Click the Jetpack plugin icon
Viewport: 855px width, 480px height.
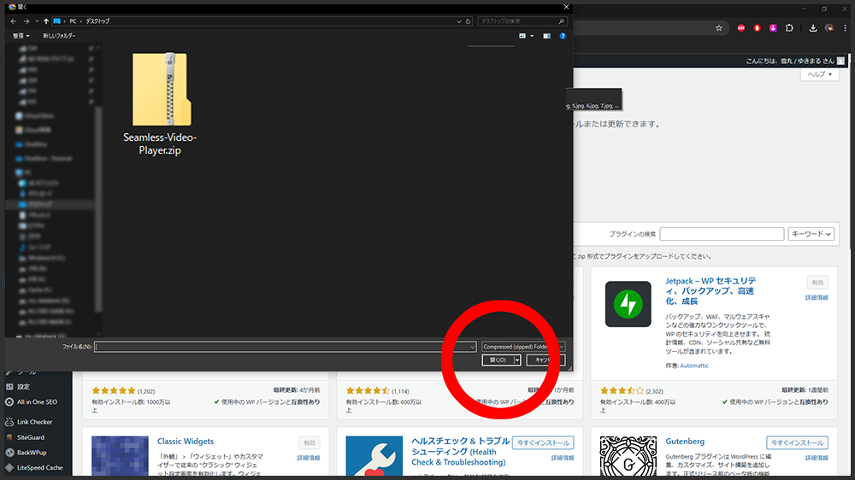(628, 304)
